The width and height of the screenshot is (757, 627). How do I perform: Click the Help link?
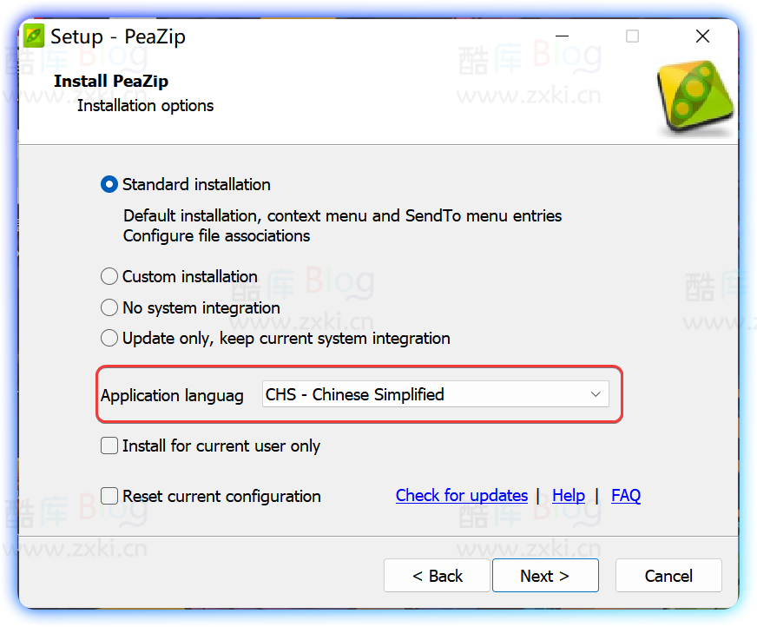(569, 495)
